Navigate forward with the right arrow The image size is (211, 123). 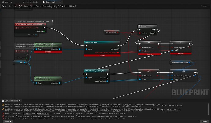[15, 6]
